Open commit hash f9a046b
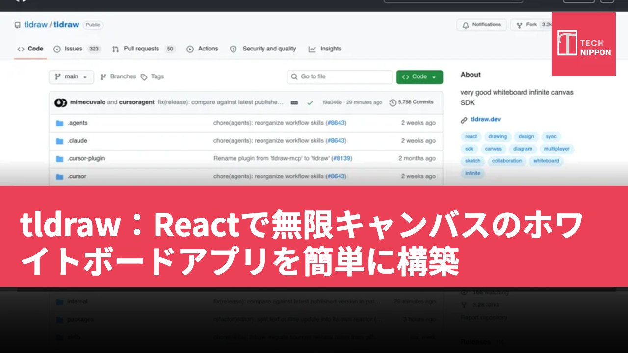The image size is (628, 353). point(332,102)
